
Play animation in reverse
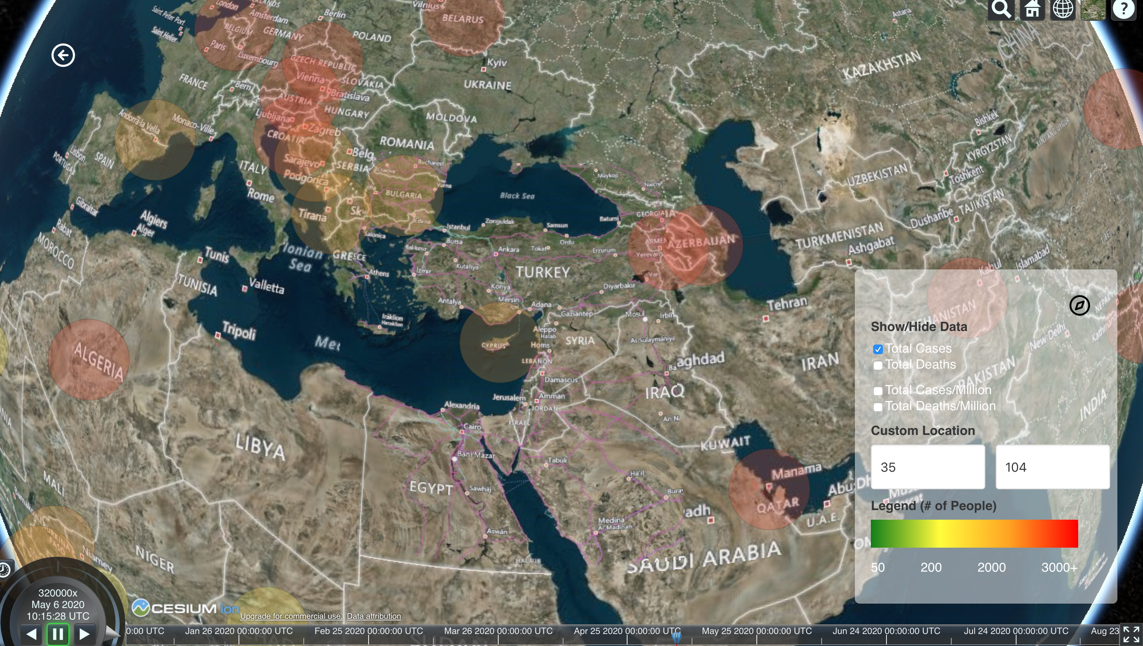[31, 634]
